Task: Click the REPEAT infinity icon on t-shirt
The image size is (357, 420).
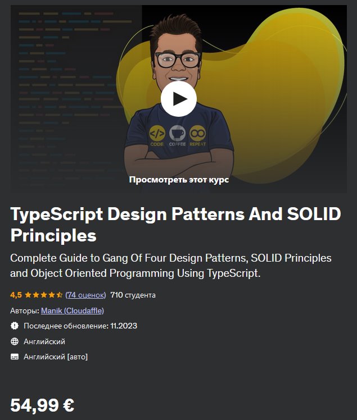Action: (198, 134)
